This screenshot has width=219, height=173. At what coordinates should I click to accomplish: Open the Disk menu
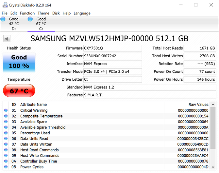[x=56, y=13]
